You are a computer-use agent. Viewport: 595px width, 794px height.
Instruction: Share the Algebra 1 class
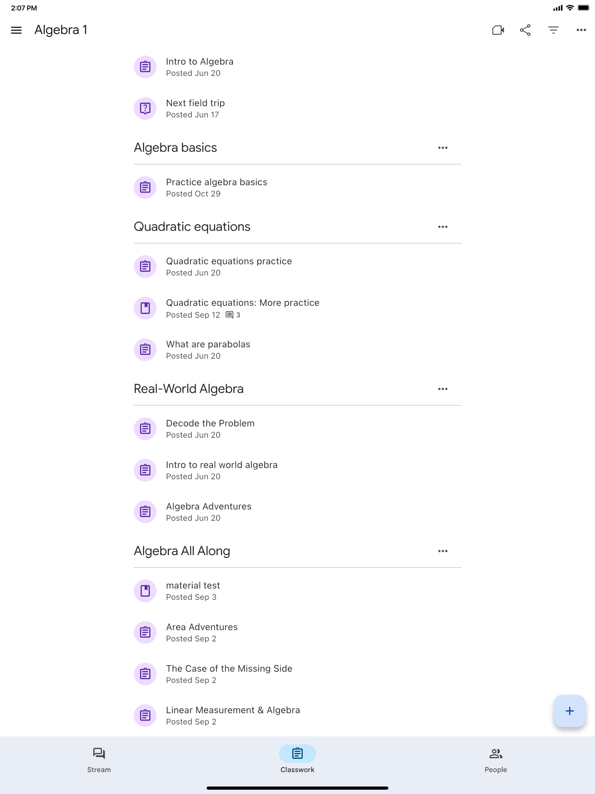(525, 30)
